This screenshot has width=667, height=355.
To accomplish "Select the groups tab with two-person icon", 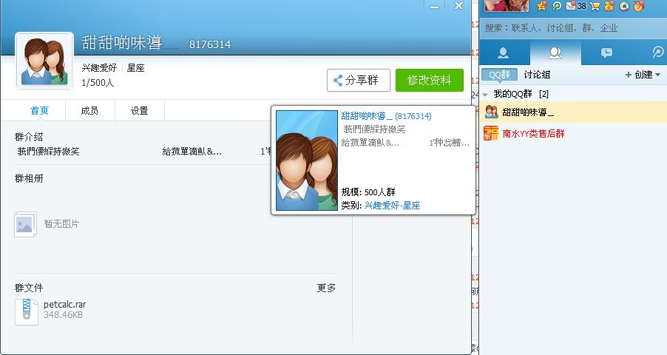I will (555, 53).
